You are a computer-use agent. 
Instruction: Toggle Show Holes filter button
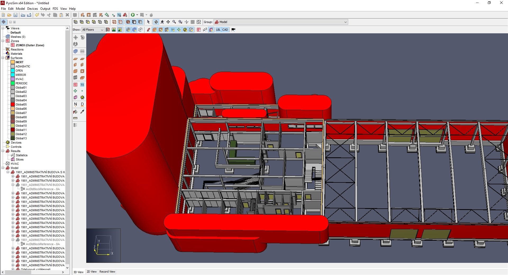point(161,30)
